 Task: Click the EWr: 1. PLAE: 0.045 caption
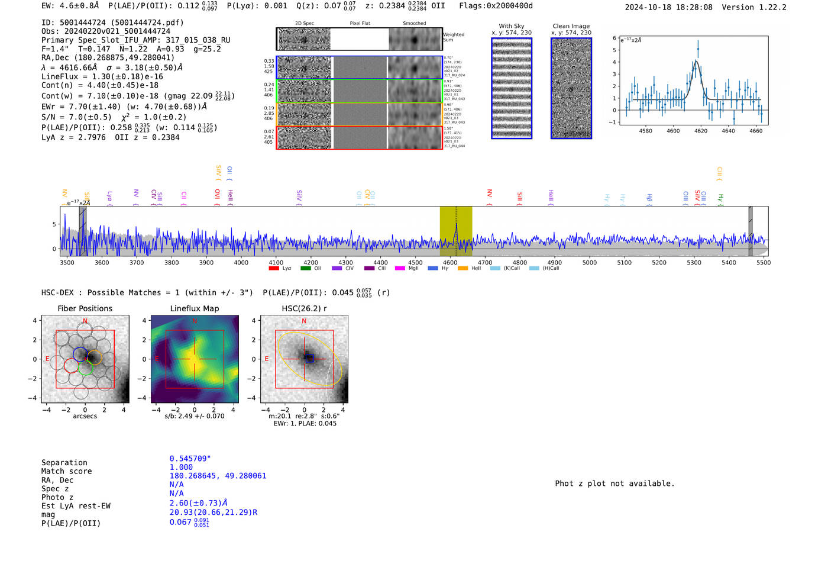[x=305, y=423]
